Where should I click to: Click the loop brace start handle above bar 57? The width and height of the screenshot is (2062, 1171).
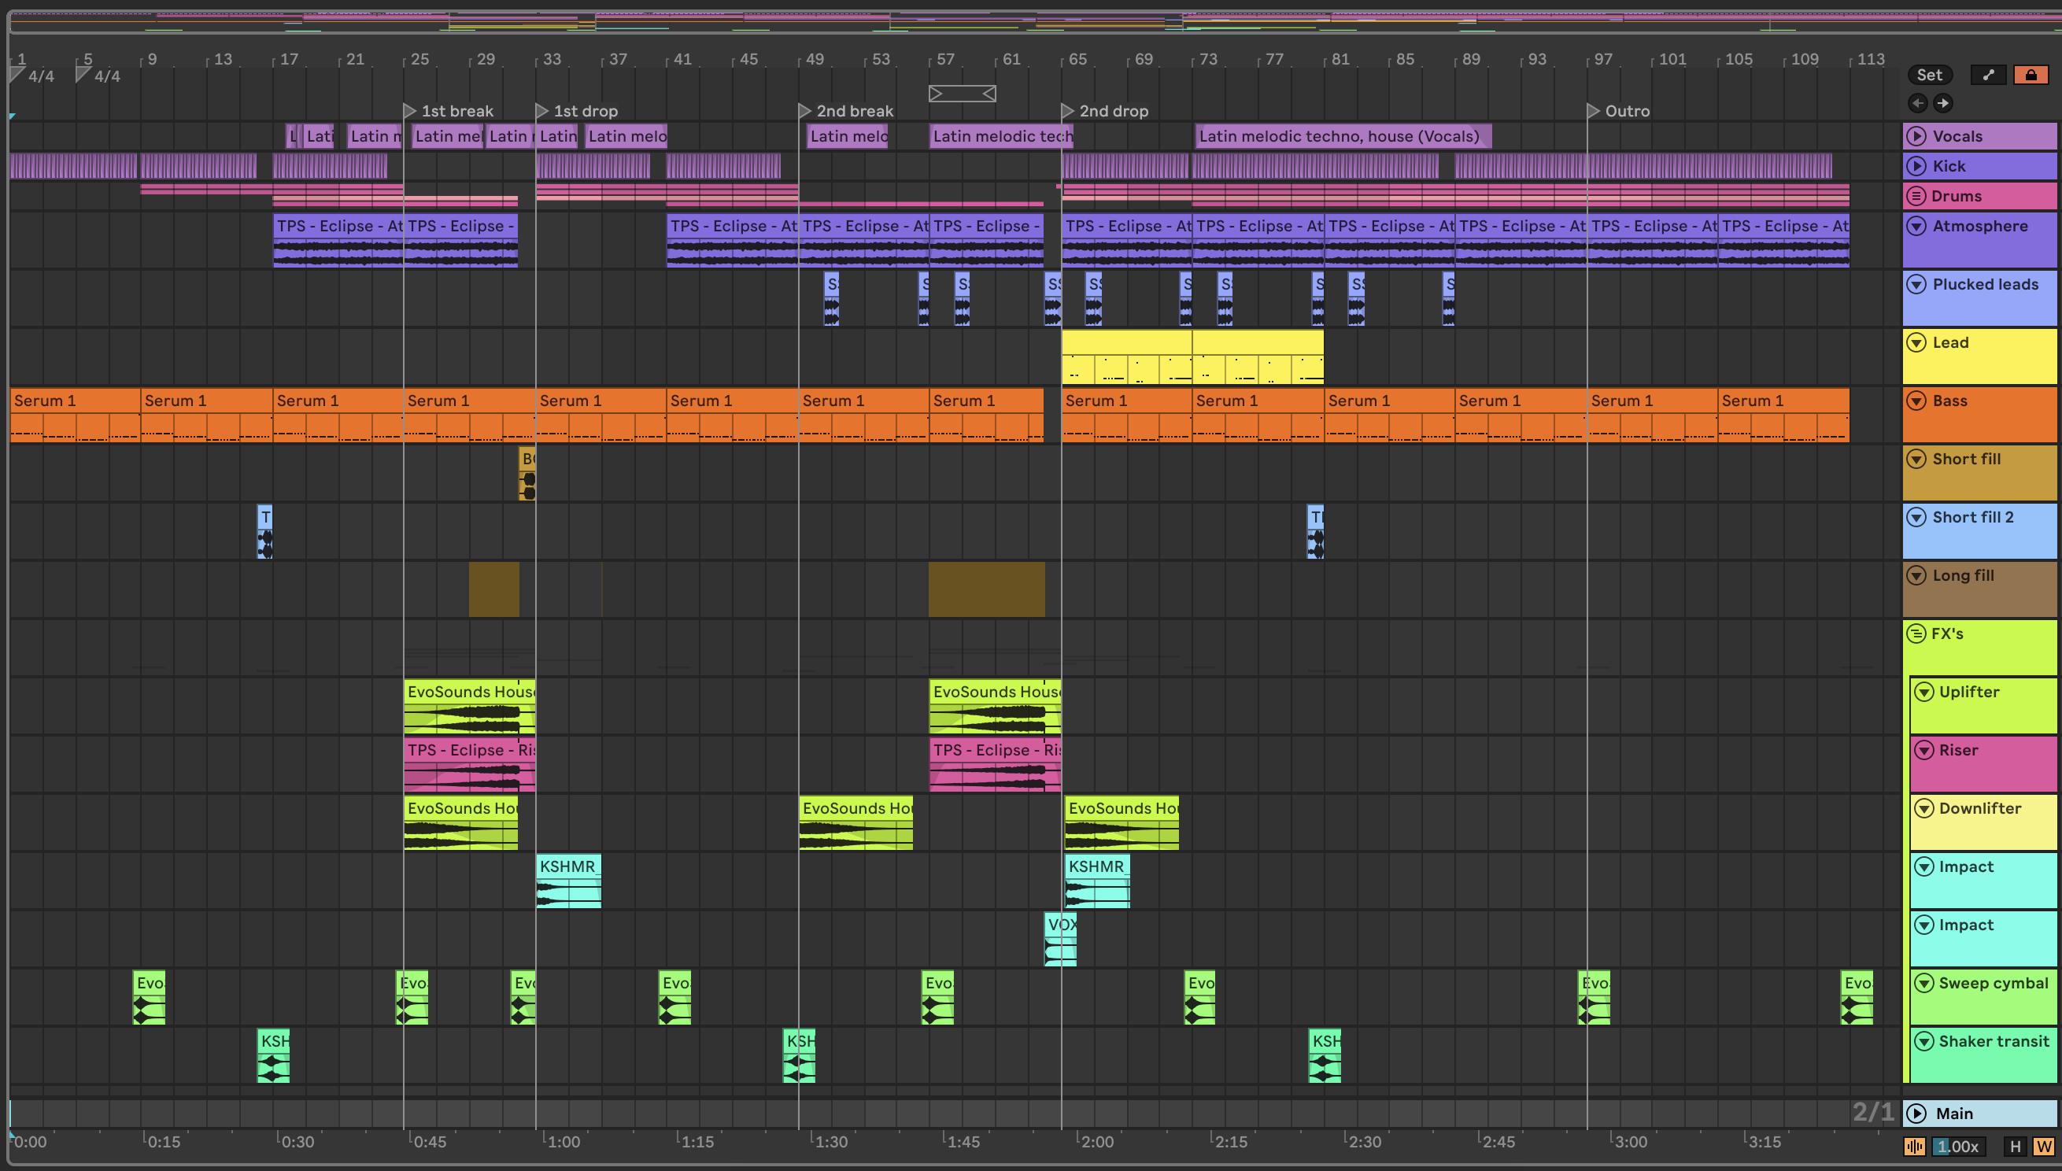coord(936,94)
